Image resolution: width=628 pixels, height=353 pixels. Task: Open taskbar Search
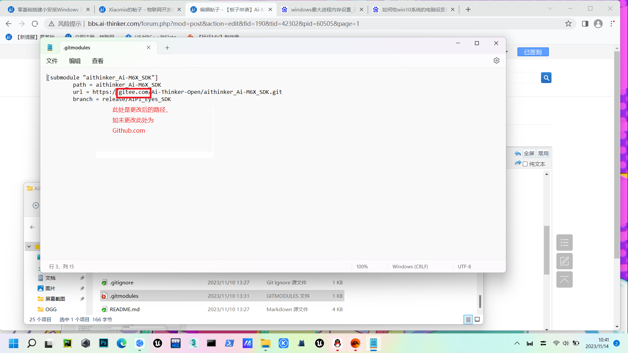pos(31,344)
